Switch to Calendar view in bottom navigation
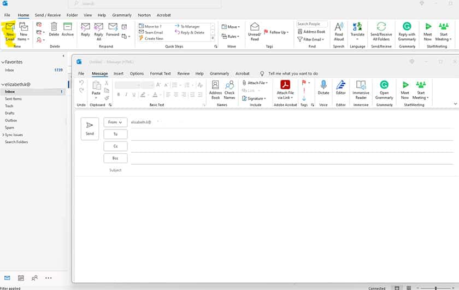Viewport: 459px width, 290px height. click(x=21, y=277)
